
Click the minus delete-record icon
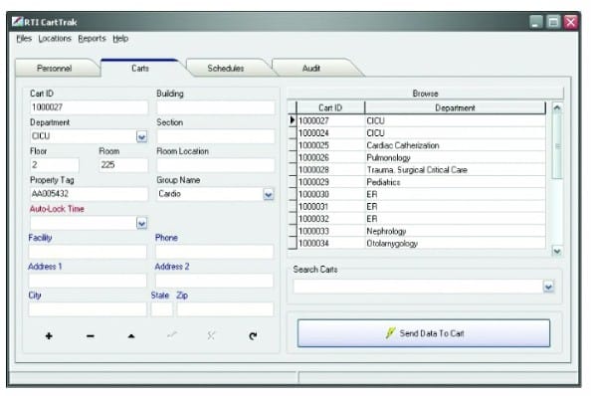(x=91, y=335)
